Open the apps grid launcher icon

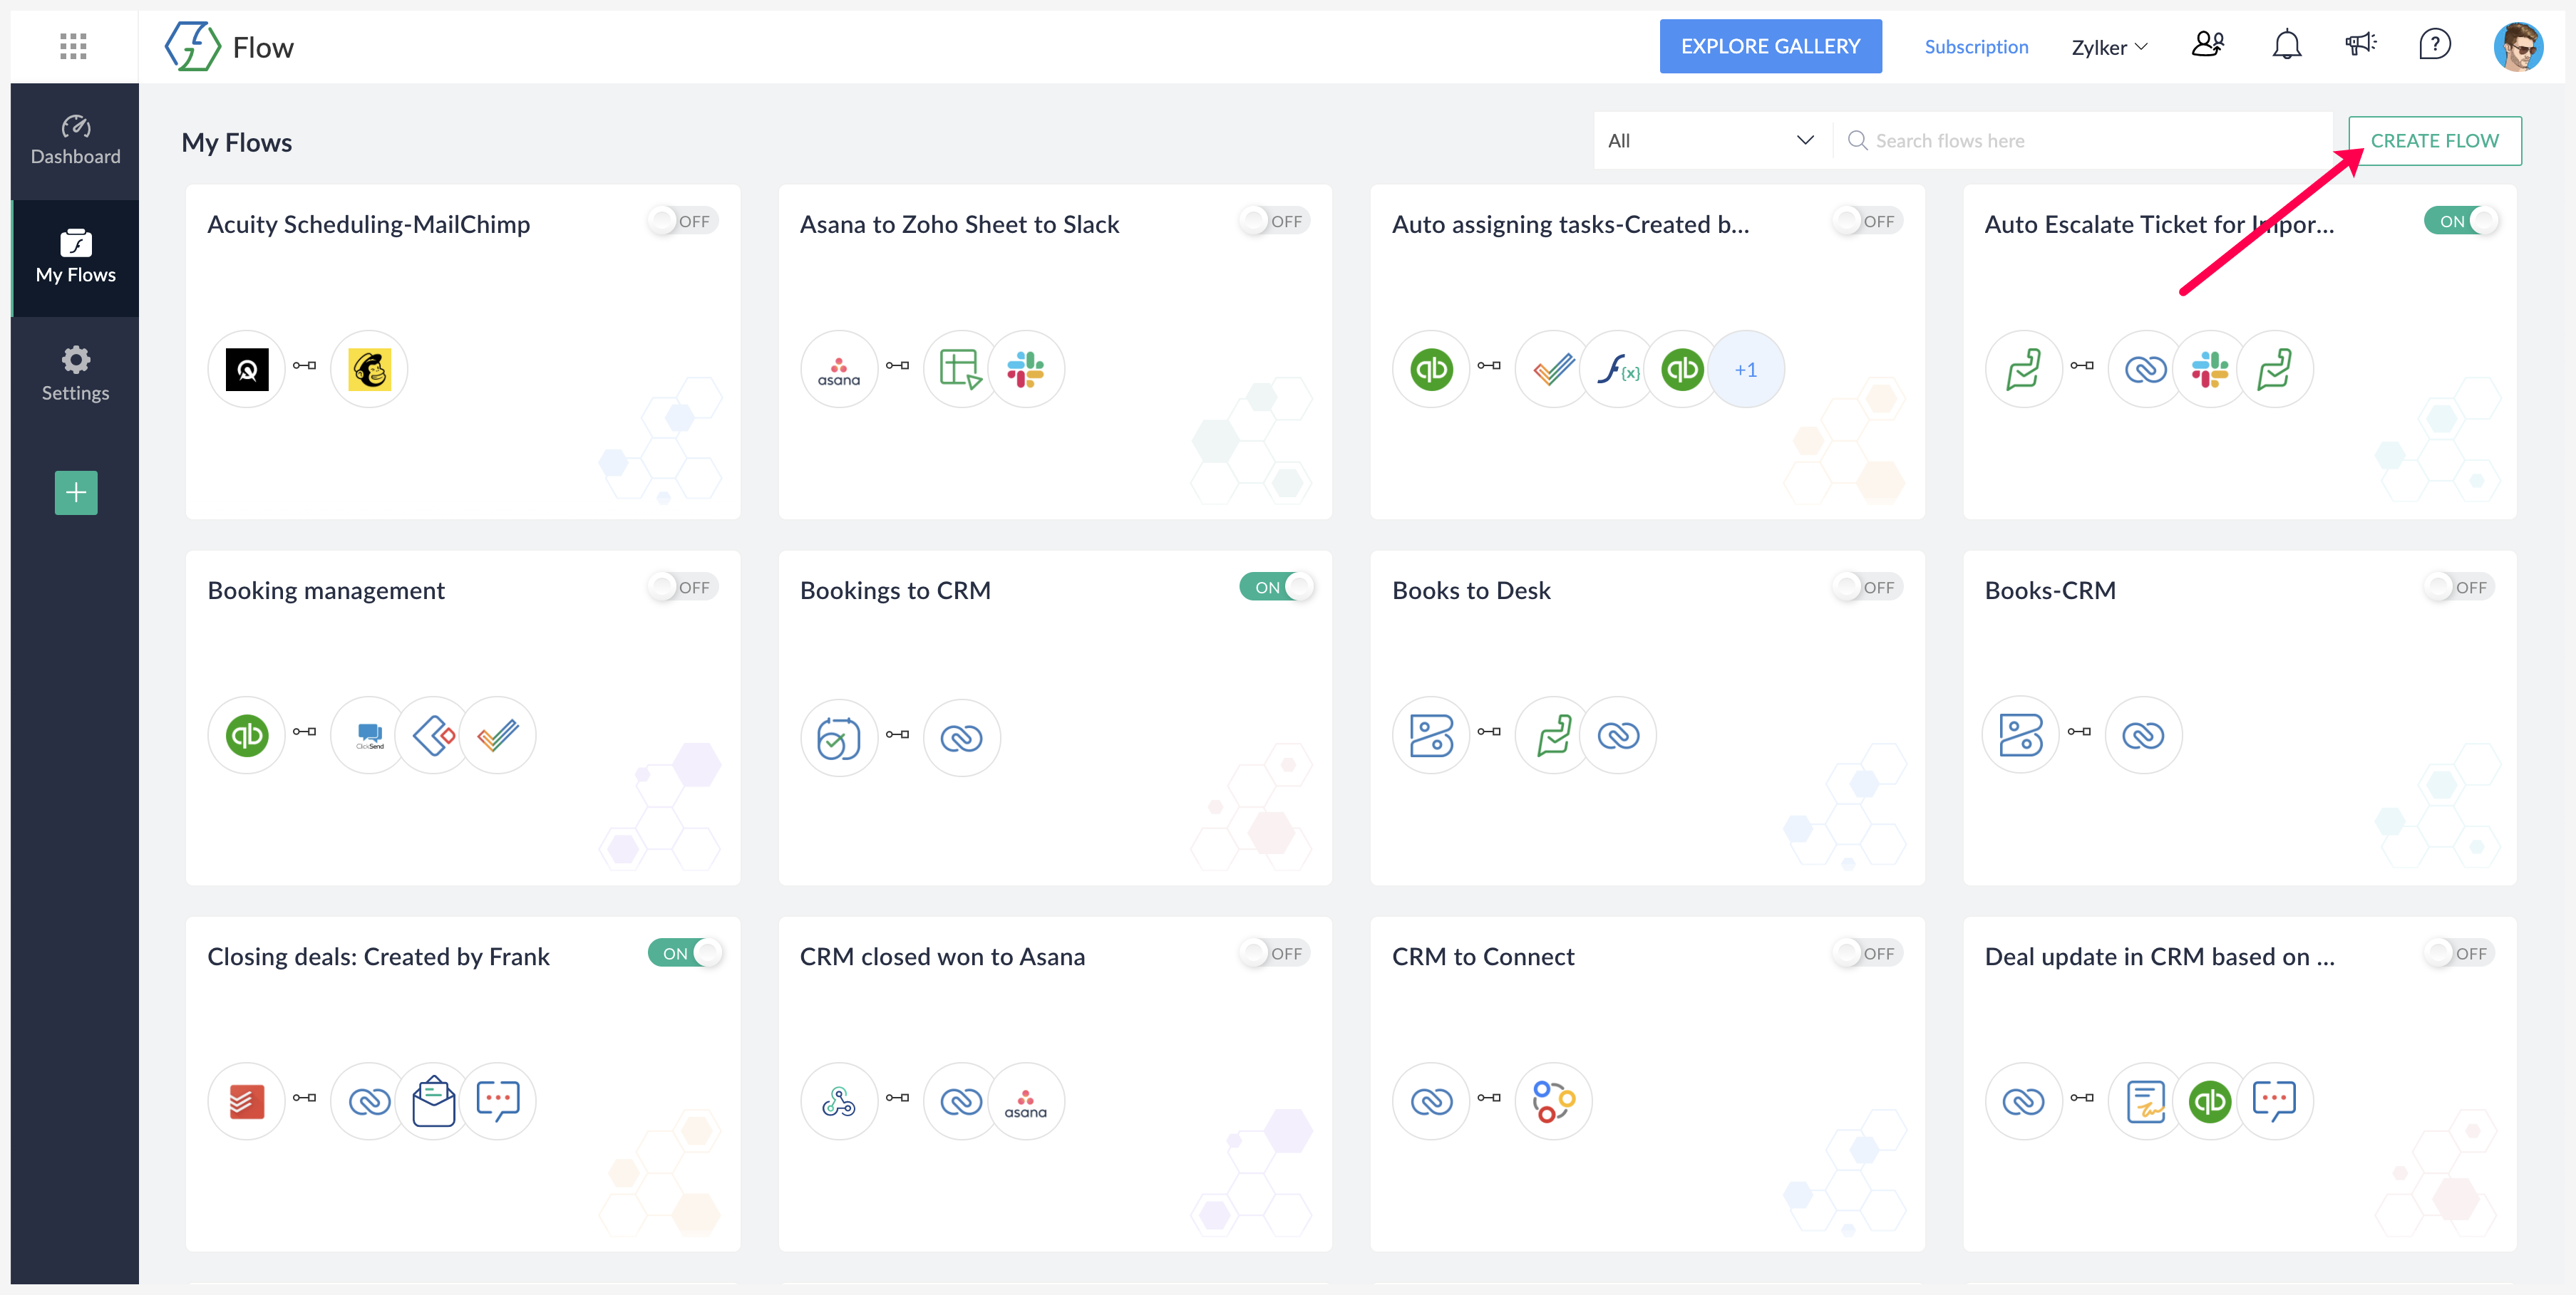pos(73,46)
